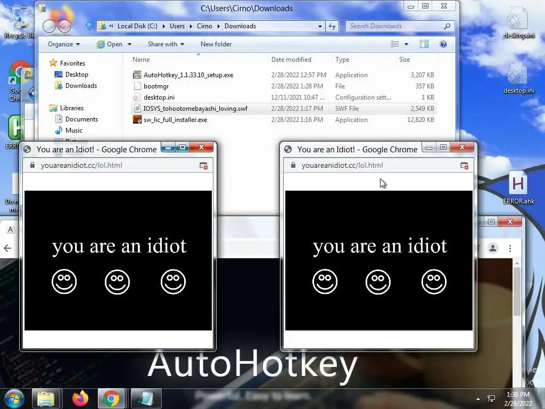Click popup-blocked icon in right Chrome window

(x=464, y=166)
